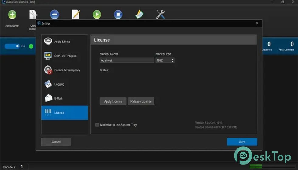Click the monitor key icon for DSP plugins
This screenshot has width=298, height=170.
coord(48,56)
